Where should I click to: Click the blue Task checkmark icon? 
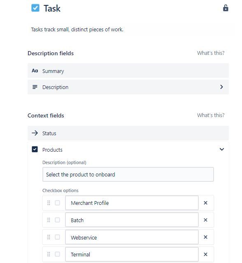click(35, 8)
